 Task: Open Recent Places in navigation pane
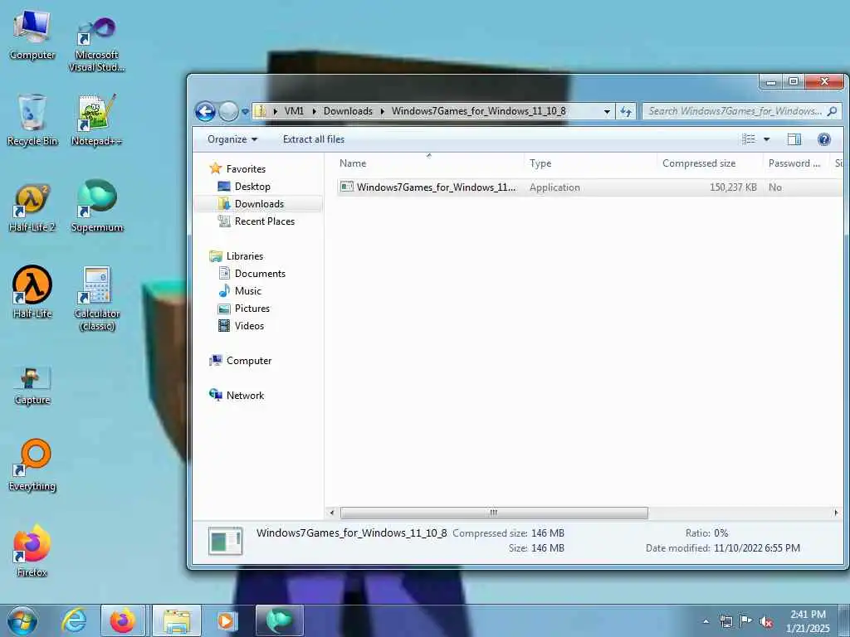pyautogui.click(x=265, y=221)
